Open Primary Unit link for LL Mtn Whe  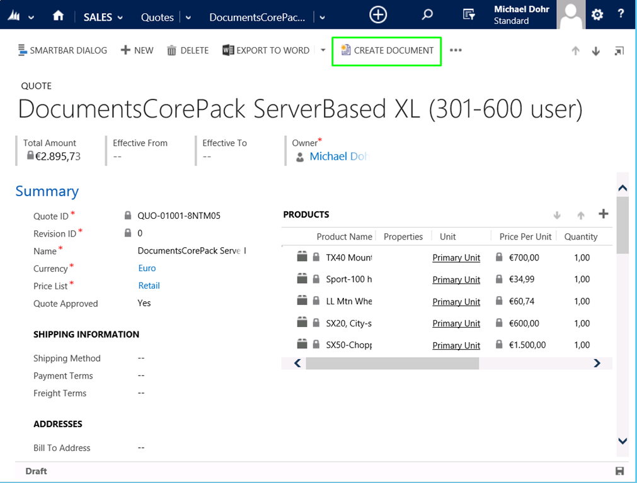point(456,301)
